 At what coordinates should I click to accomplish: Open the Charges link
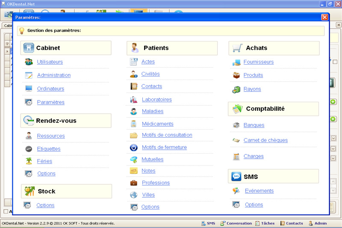(x=254, y=156)
